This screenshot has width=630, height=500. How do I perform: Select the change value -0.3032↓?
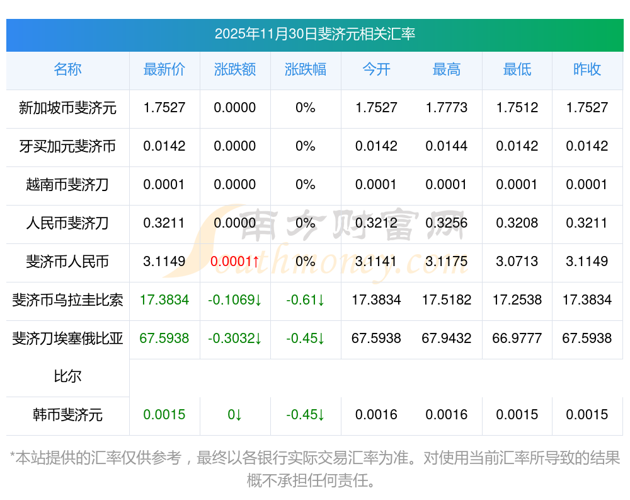tap(235, 338)
